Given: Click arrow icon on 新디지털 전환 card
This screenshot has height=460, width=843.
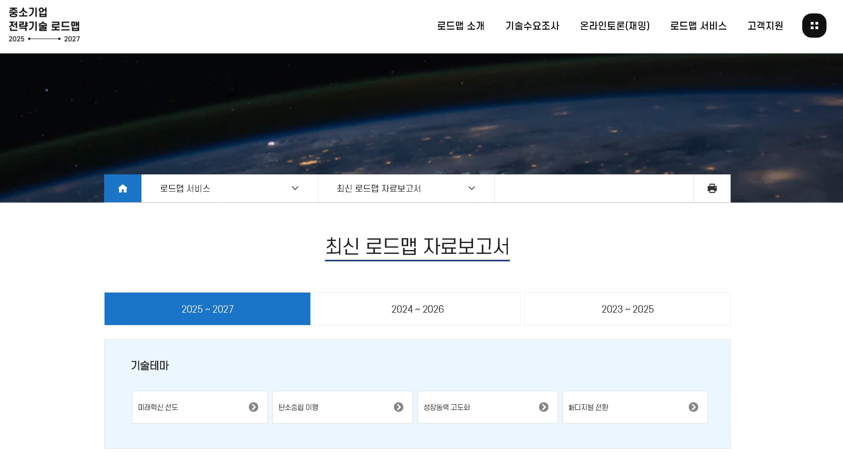Looking at the screenshot, I should tap(693, 407).
